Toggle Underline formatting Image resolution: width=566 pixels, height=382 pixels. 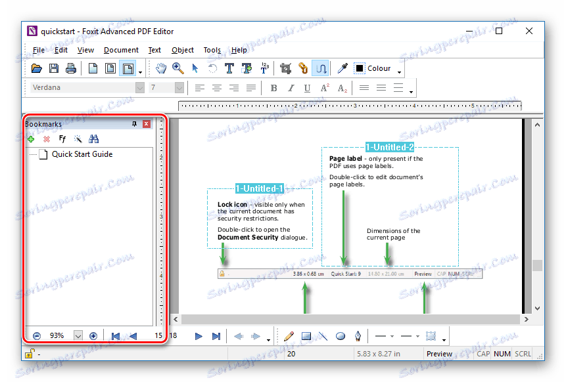coord(307,87)
